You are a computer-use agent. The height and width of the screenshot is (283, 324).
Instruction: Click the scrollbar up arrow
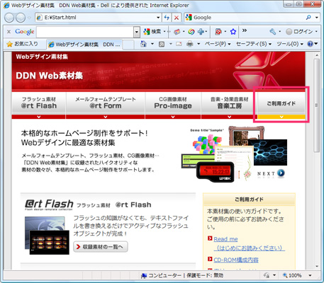tap(317, 55)
